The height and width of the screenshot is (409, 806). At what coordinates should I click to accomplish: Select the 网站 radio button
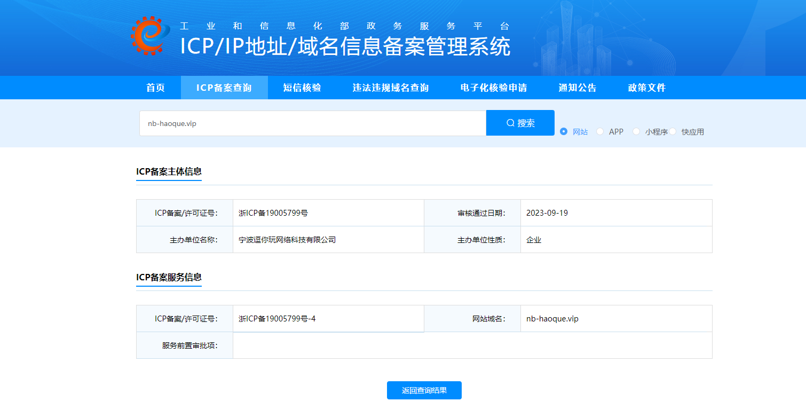[564, 131]
